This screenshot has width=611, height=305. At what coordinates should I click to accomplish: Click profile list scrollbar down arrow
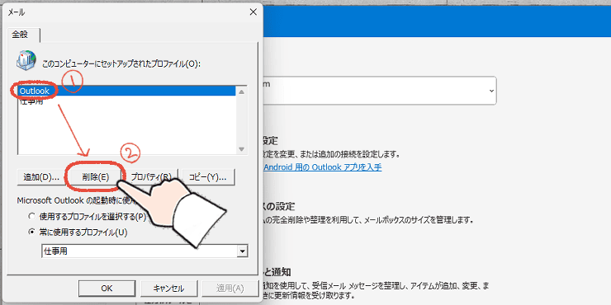(x=241, y=149)
